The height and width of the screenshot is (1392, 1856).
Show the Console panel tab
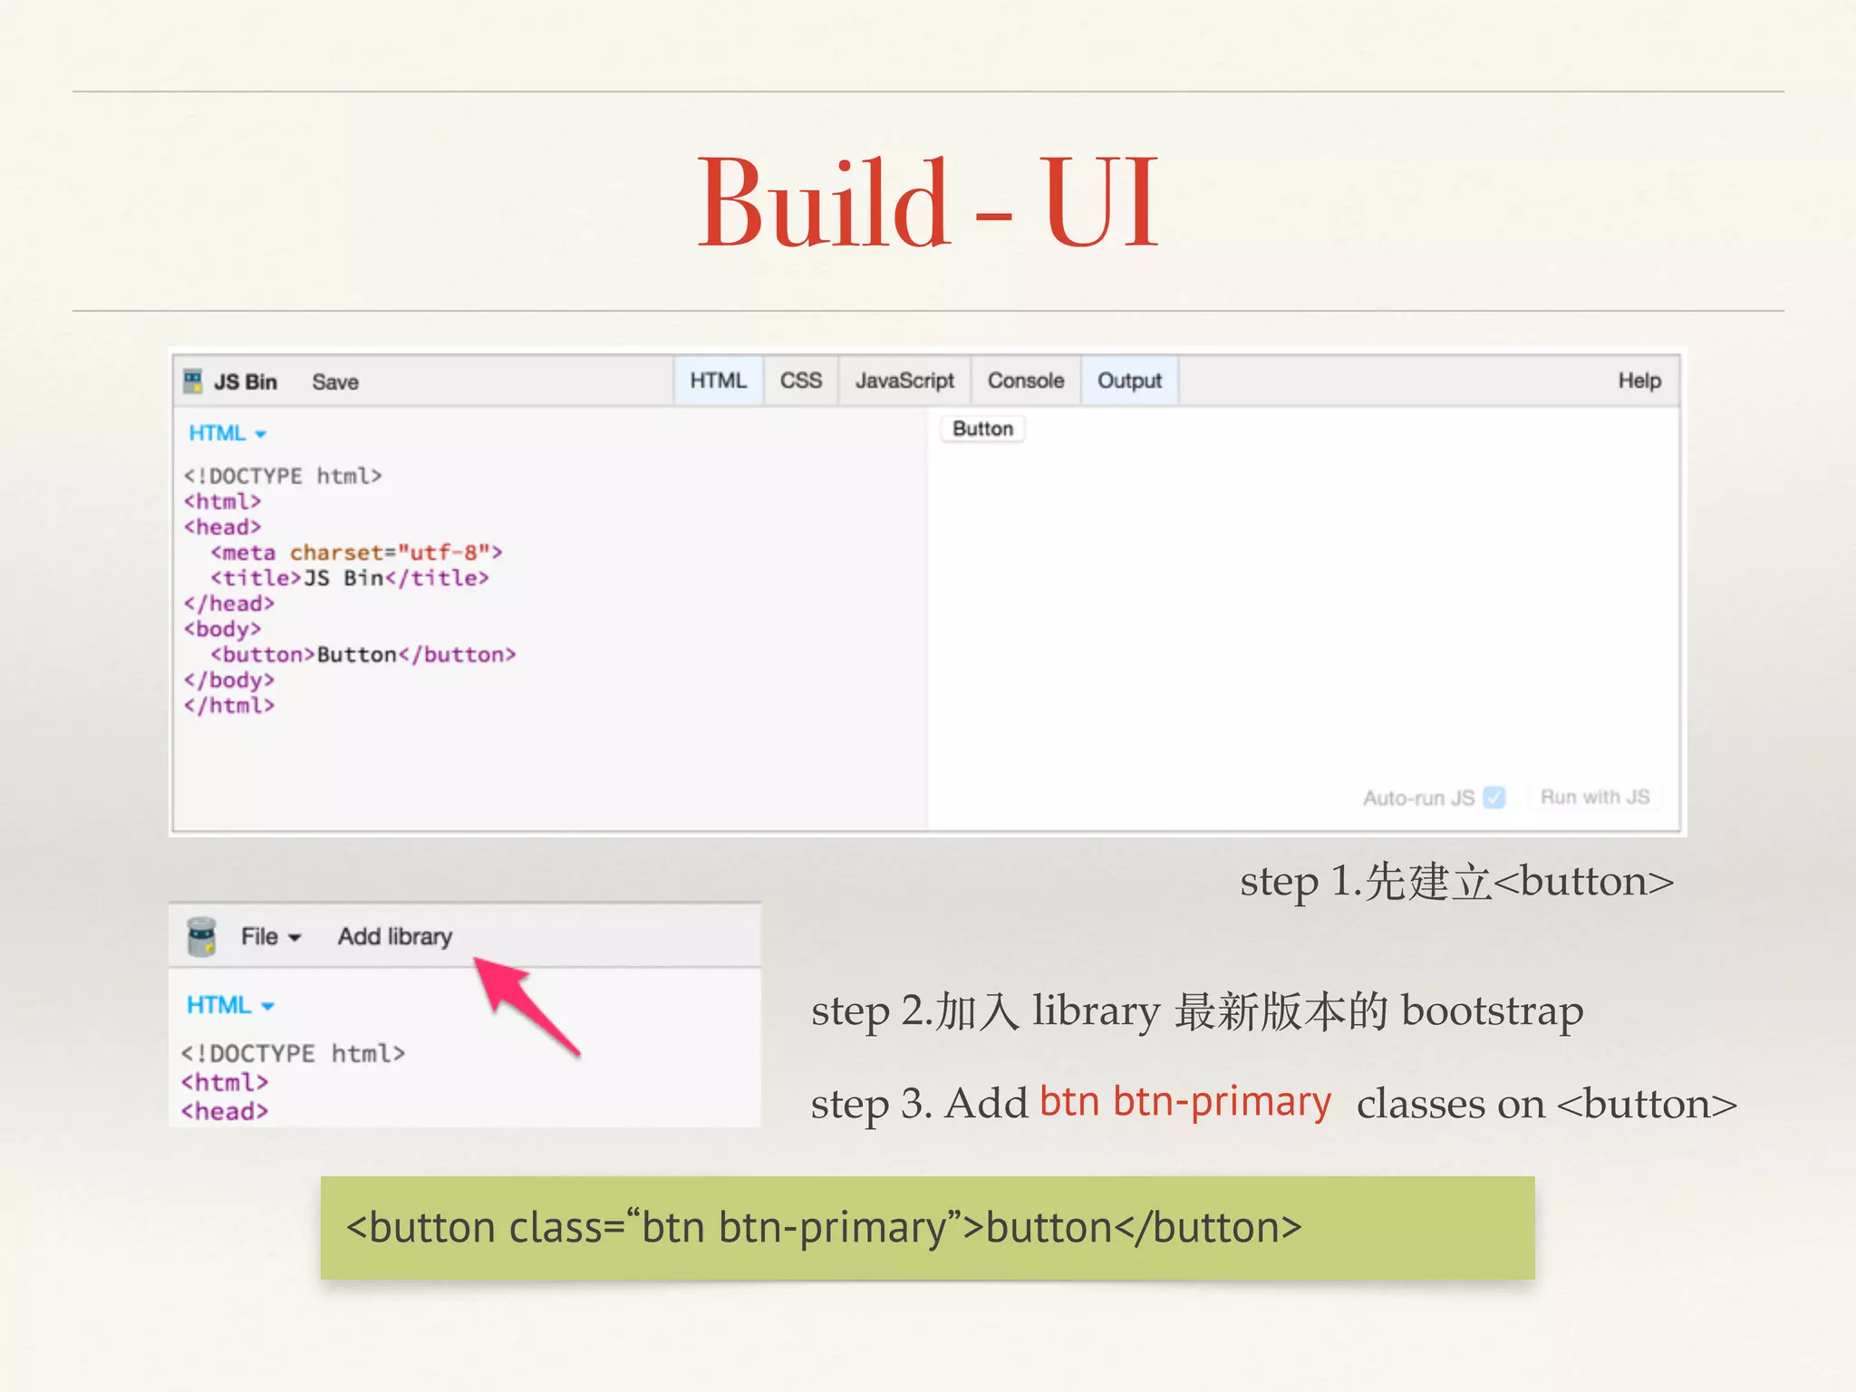(x=1026, y=381)
